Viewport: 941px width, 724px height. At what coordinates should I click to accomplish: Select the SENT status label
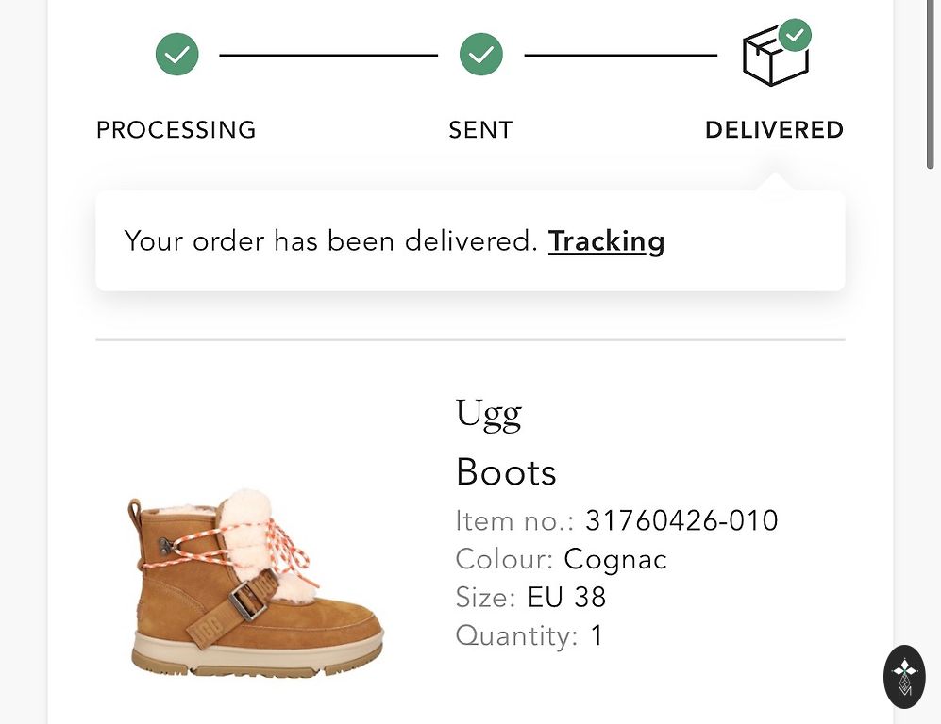(x=480, y=130)
